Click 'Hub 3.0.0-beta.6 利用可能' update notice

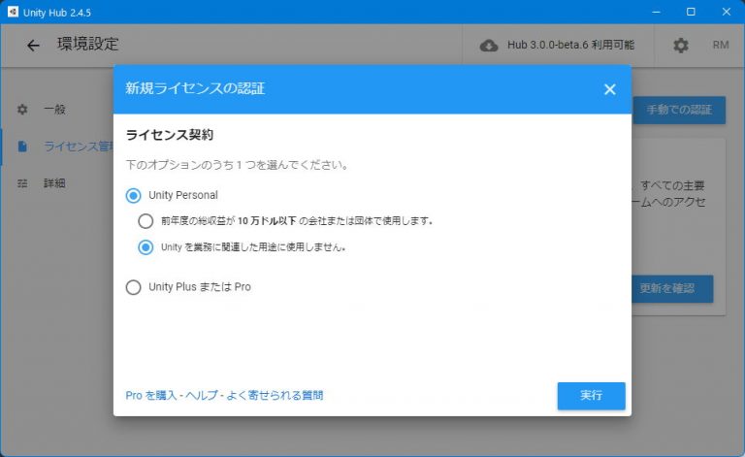pyautogui.click(x=570, y=46)
